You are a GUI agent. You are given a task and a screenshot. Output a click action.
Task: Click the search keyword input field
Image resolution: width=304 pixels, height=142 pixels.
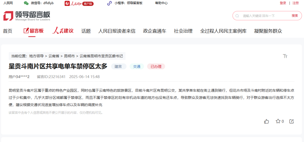click(x=263, y=16)
